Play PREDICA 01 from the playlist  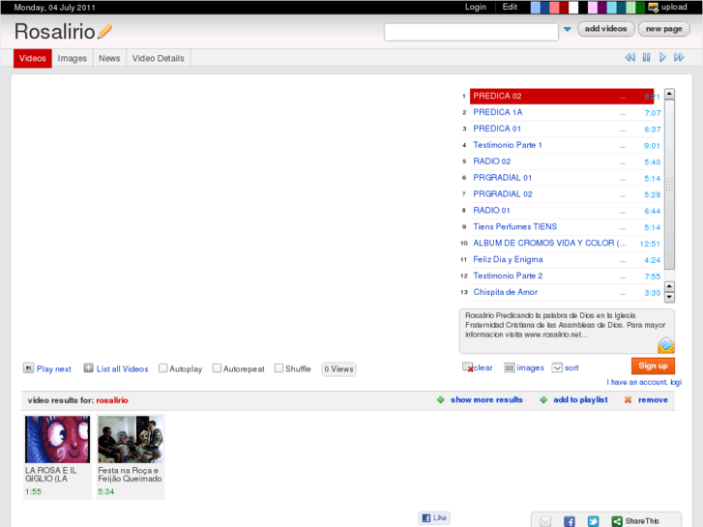click(x=497, y=129)
